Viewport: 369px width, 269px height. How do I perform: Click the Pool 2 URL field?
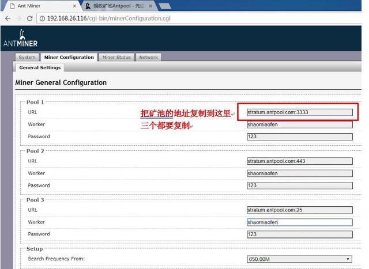299,161
